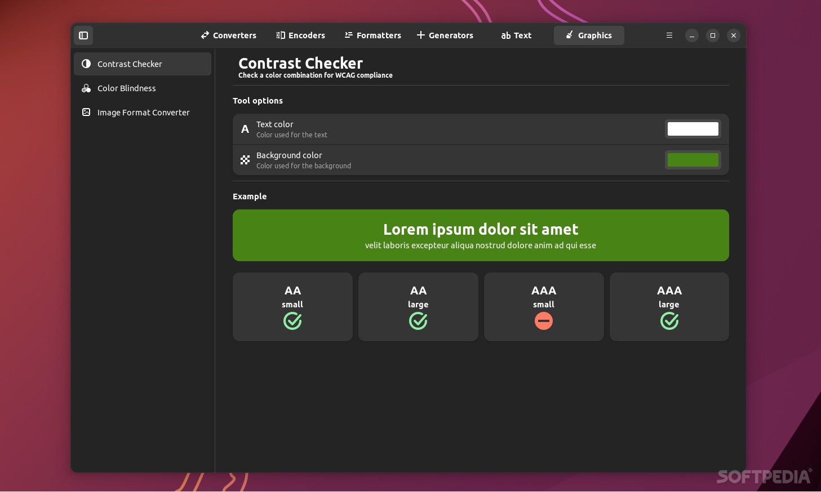This screenshot has width=821, height=492.
Task: Click the AAA large passing checkmark
Action: 669,321
